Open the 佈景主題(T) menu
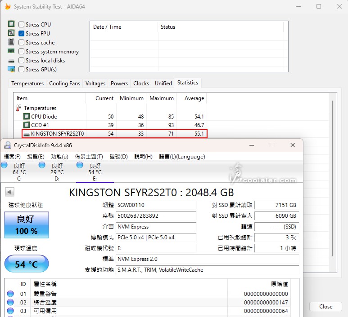The height and width of the screenshot is (317, 348). [x=89, y=157]
